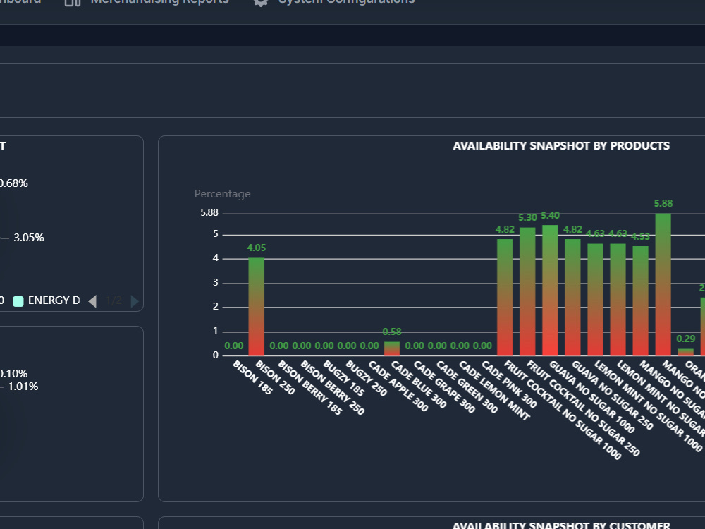This screenshot has width=705, height=529.
Task: Select the FRUIT COCKTAIL NO SUGAR 250 bar
Action: [x=527, y=291]
